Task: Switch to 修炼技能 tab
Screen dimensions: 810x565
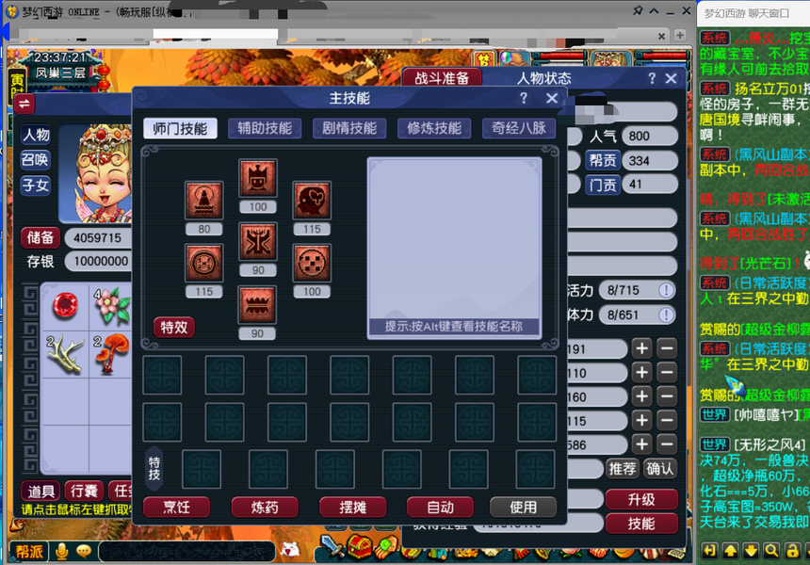Action: pos(434,129)
